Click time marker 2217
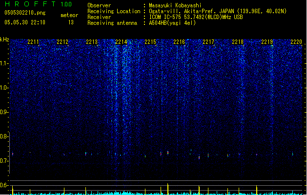 tap(208, 42)
